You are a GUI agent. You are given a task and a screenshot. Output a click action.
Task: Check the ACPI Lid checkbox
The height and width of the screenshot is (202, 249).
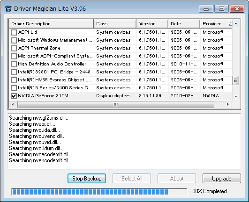[x=14, y=32]
